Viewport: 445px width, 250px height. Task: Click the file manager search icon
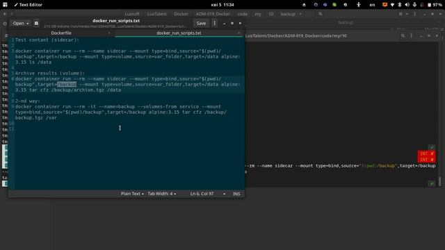click(321, 14)
